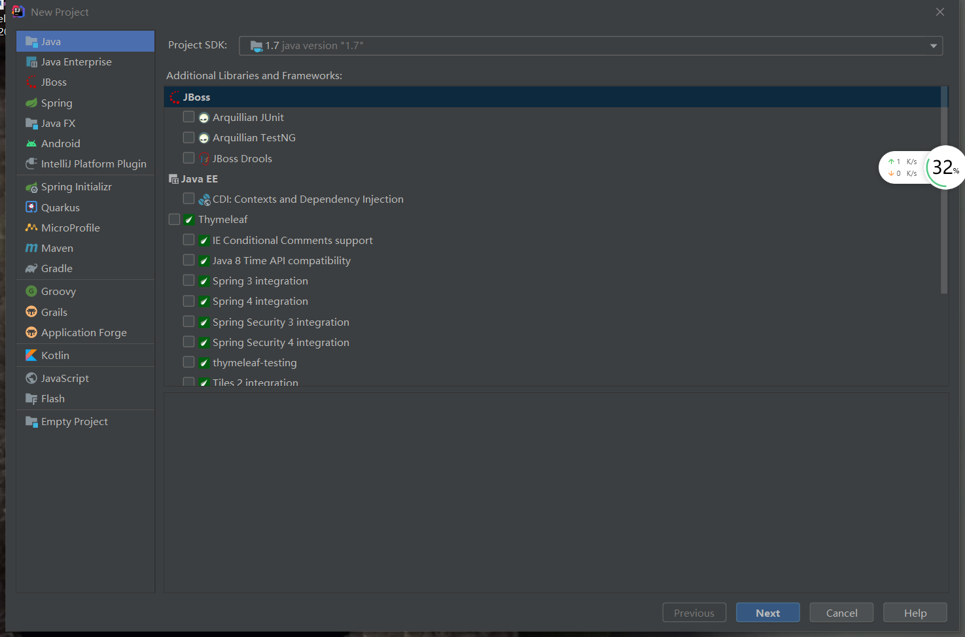Click the Next button
965x637 pixels.
click(x=768, y=613)
